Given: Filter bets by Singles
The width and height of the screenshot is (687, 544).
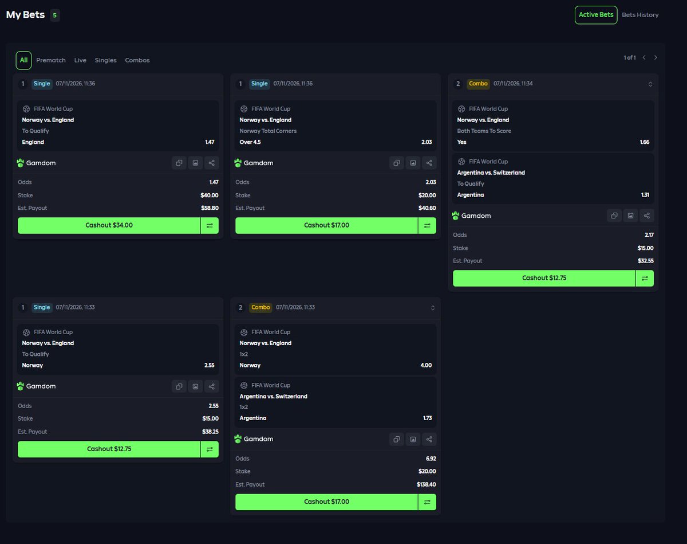Looking at the screenshot, I should (x=106, y=60).
